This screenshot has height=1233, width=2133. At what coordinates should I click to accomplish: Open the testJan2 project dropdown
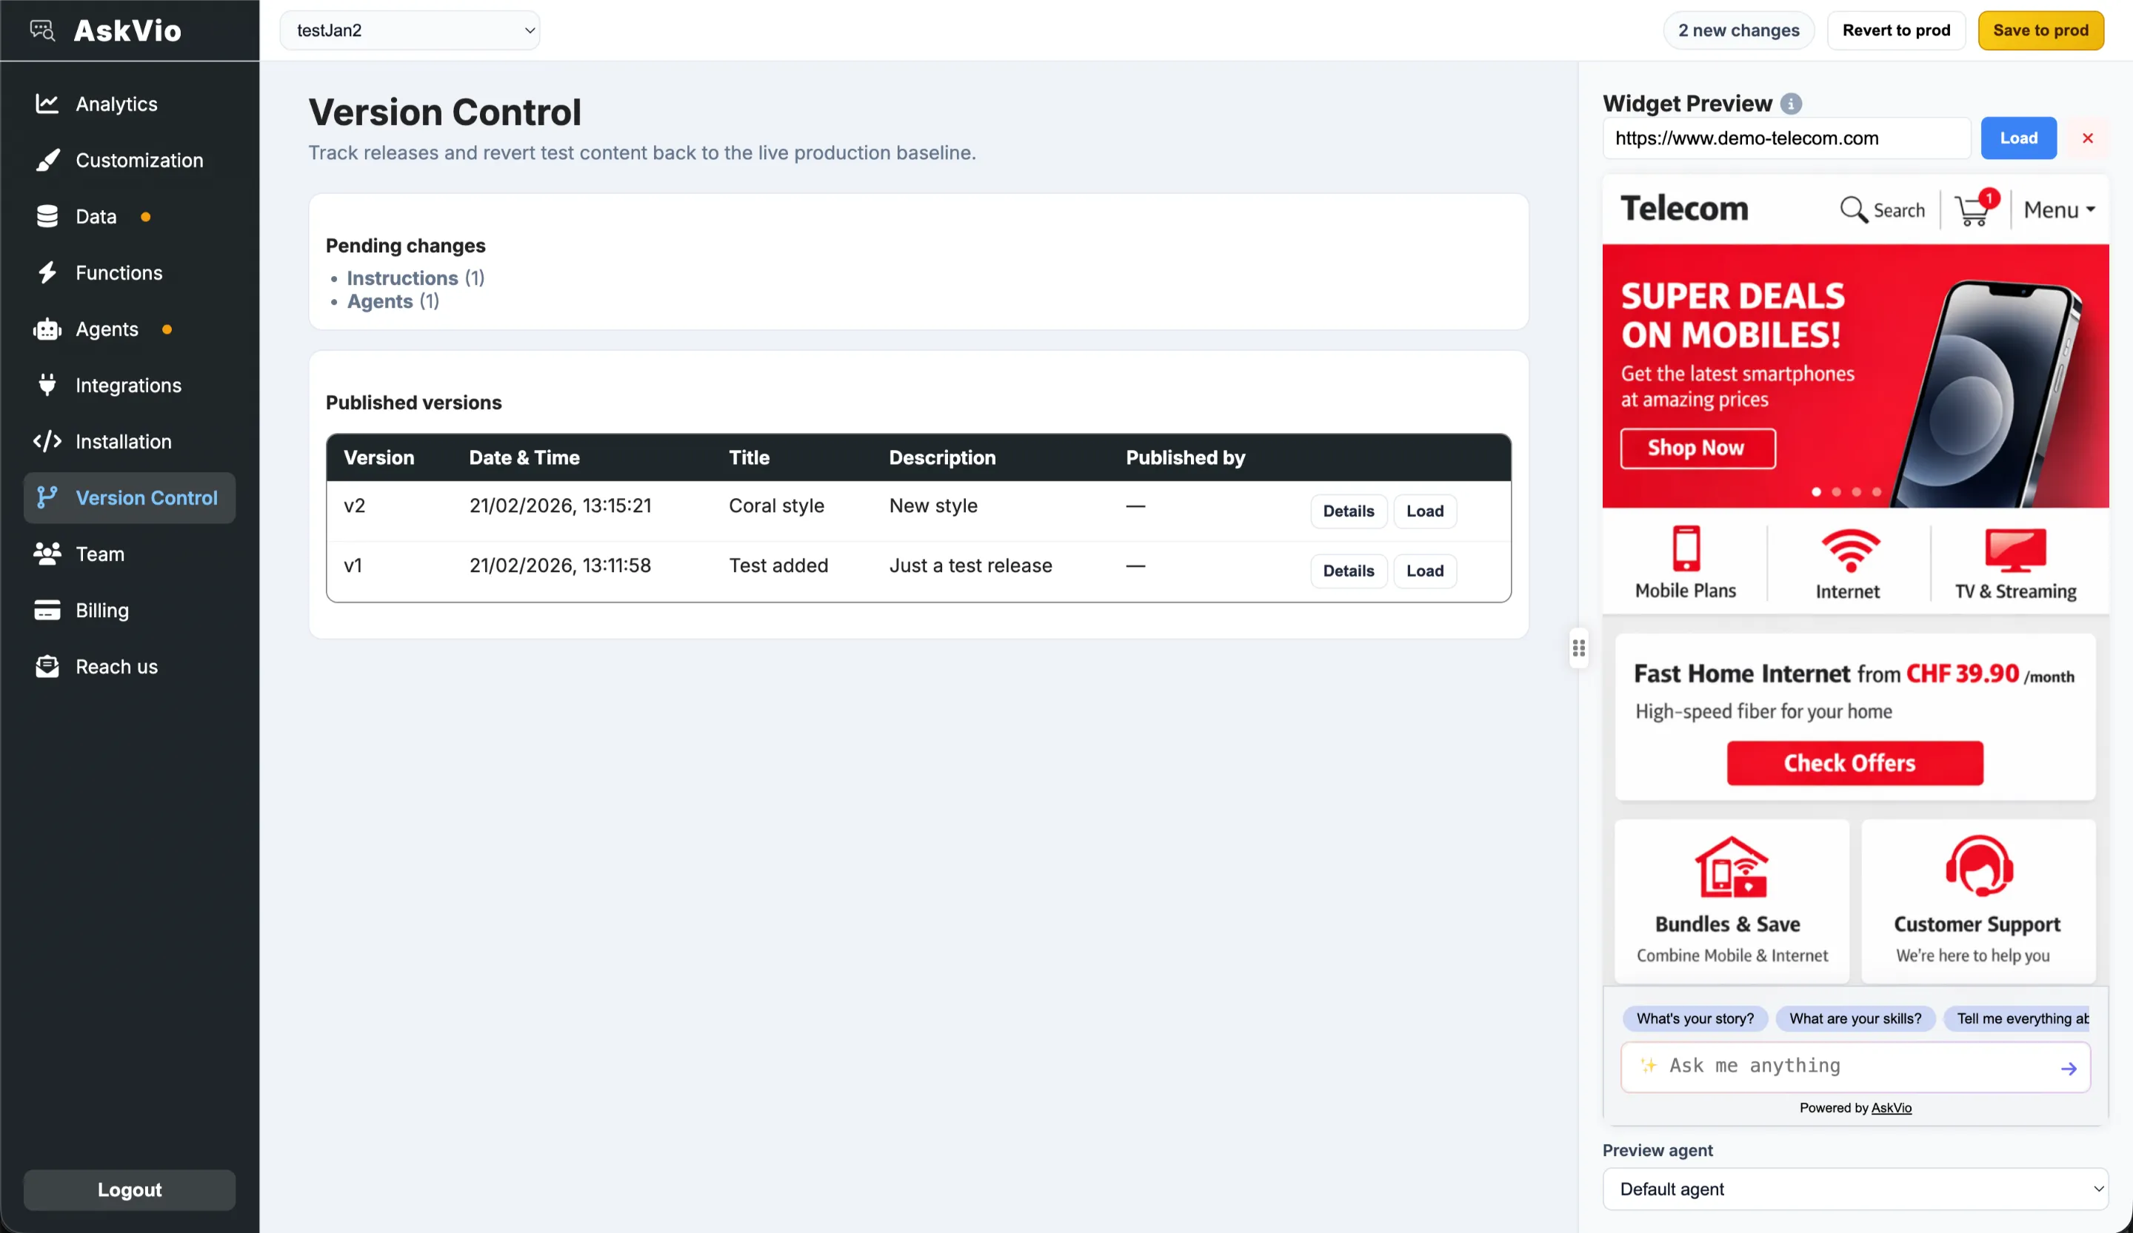click(410, 30)
